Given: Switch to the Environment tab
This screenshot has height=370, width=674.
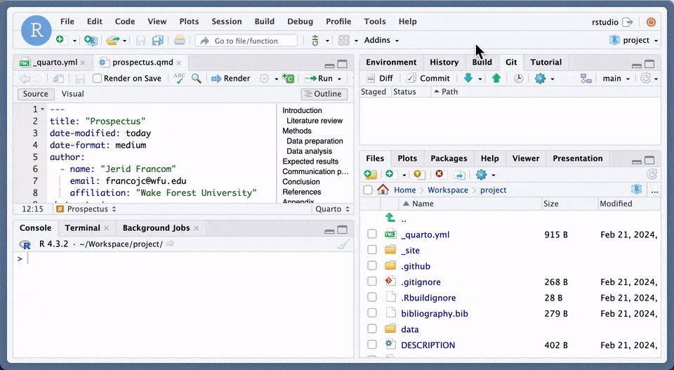Looking at the screenshot, I should pyautogui.click(x=391, y=62).
